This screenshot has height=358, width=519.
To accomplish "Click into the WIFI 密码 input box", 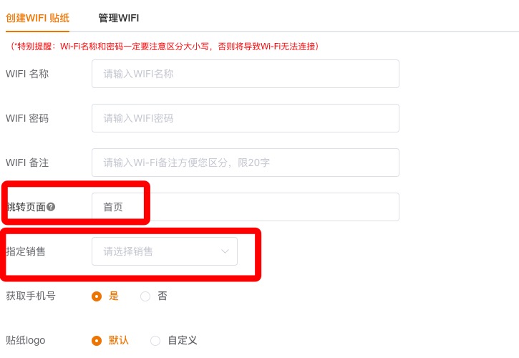I will pyautogui.click(x=245, y=118).
